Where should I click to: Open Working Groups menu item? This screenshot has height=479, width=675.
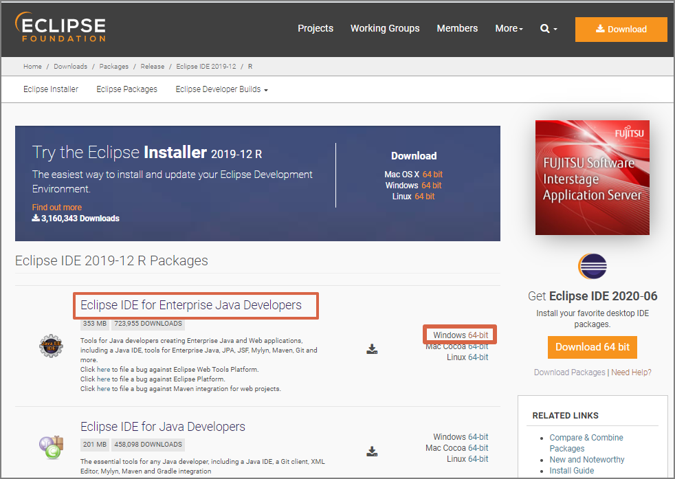pyautogui.click(x=385, y=28)
